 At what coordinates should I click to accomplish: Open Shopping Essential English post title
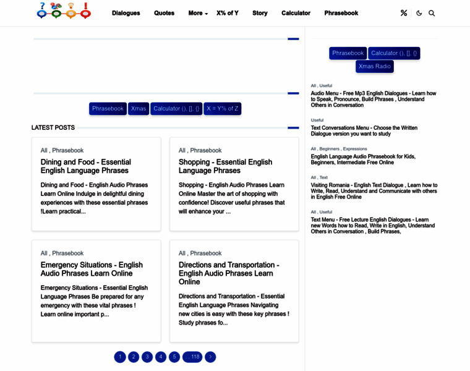pyautogui.click(x=225, y=166)
